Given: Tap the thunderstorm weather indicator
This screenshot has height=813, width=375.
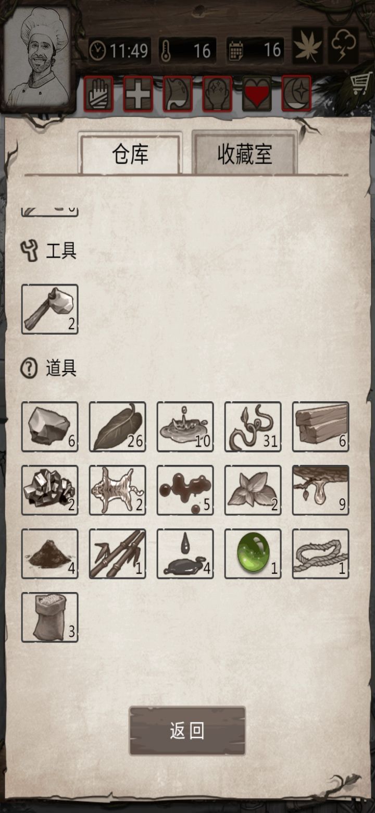Looking at the screenshot, I should [x=343, y=46].
